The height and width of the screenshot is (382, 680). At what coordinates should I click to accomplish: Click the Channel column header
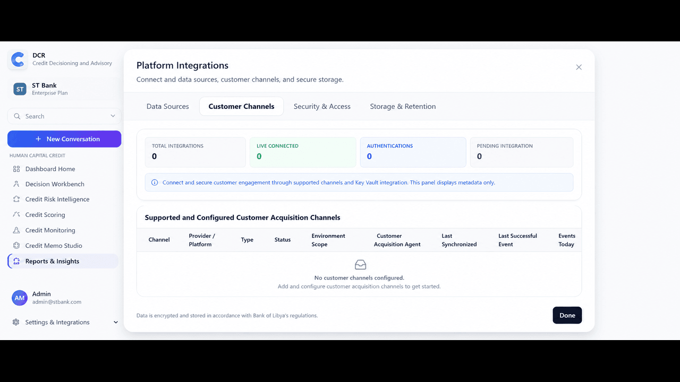pyautogui.click(x=159, y=240)
